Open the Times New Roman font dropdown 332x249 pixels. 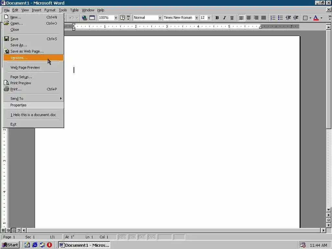pos(196,18)
